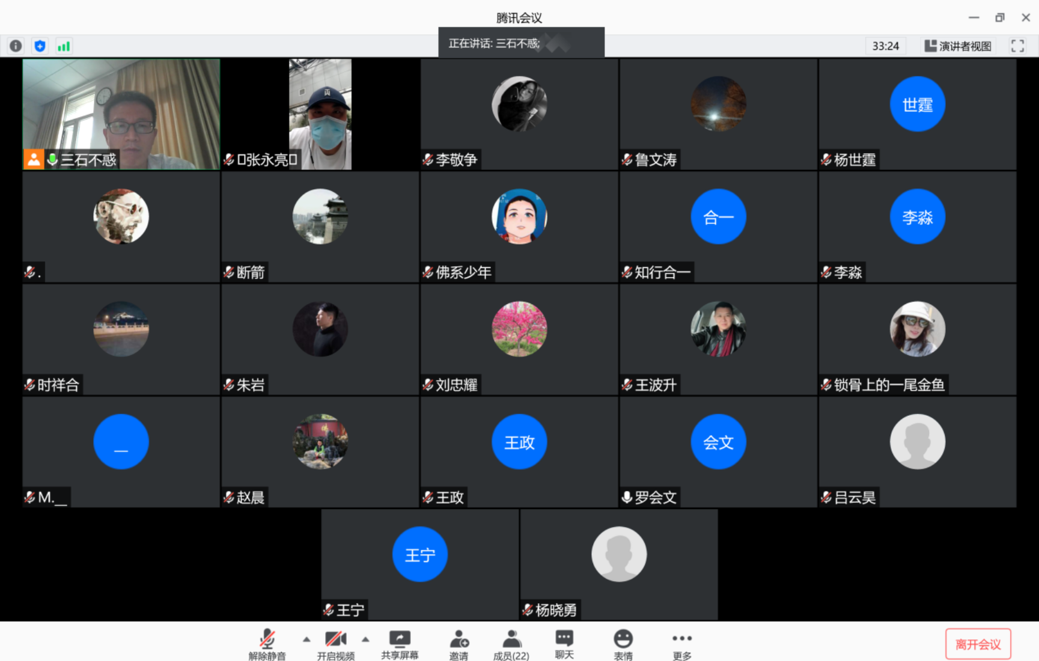Image resolution: width=1039 pixels, height=661 pixels.
Task: Open the meeting info icon
Action: [x=16, y=46]
